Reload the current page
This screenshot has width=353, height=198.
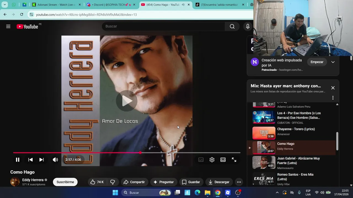22,14
